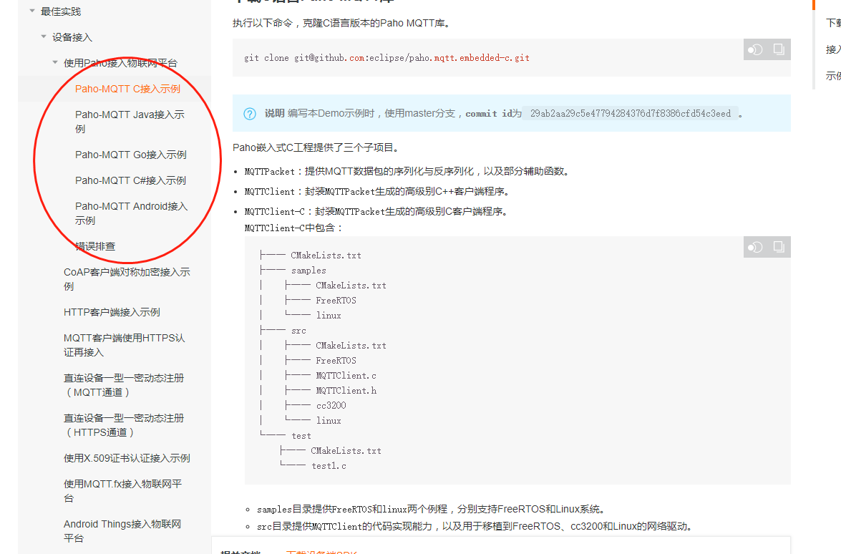Toggle dark theme on directory tree code block
The image size is (841, 554).
755,247
